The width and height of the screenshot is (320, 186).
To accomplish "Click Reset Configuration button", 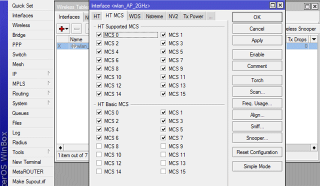I will click(257, 152).
